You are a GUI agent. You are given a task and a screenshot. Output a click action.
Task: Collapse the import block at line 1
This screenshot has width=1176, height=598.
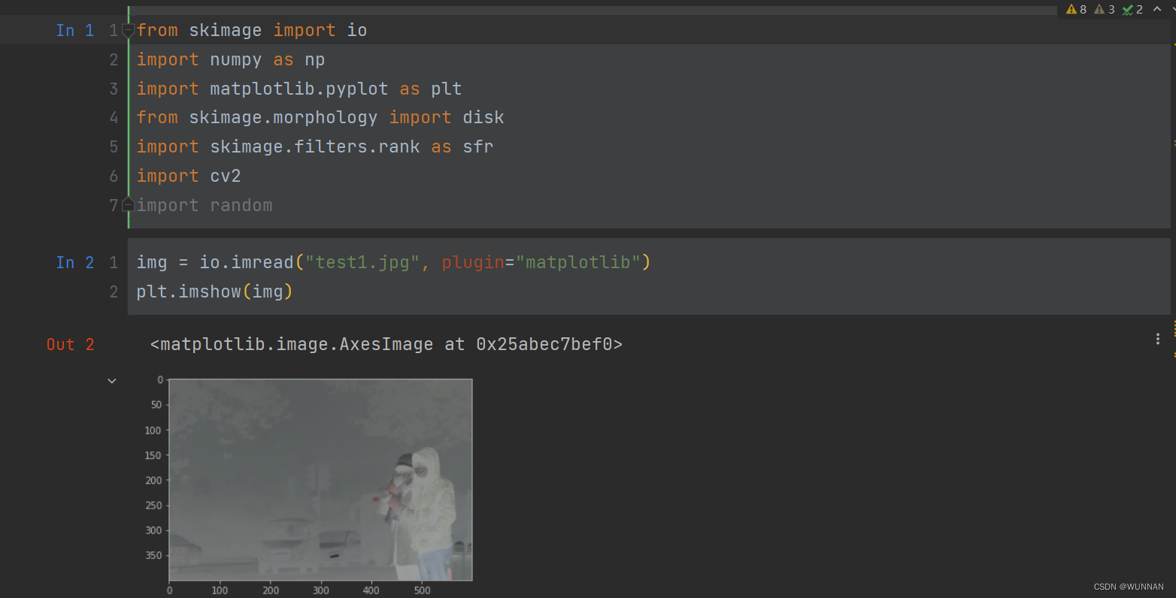coord(128,30)
